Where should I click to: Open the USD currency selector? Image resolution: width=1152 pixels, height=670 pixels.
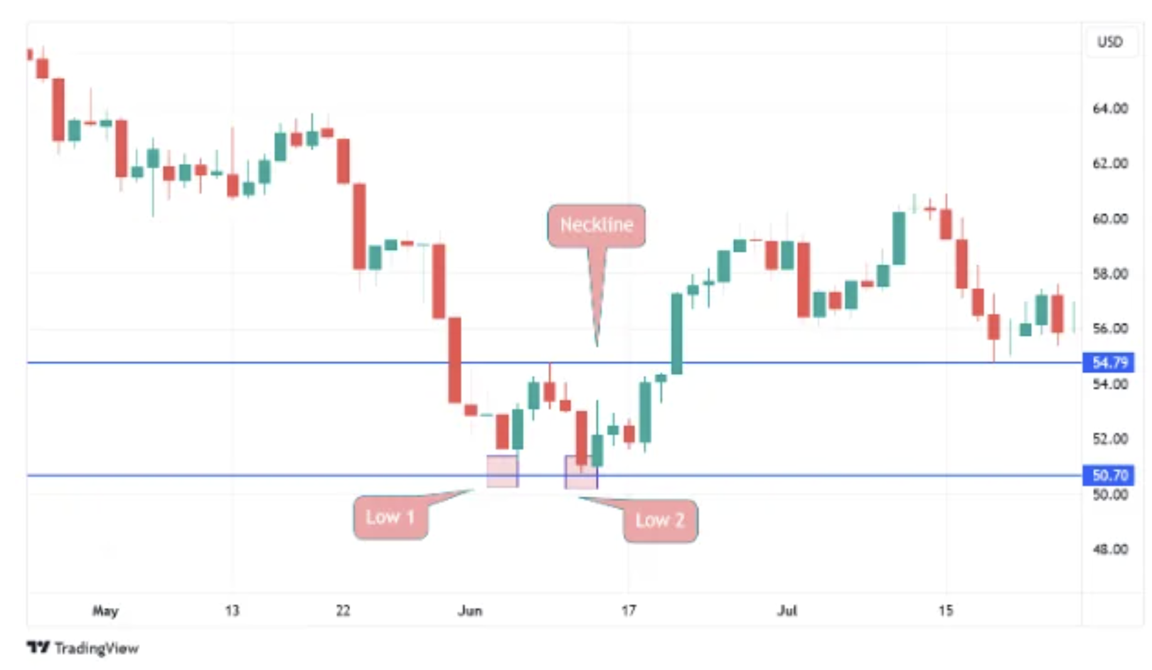point(1109,42)
